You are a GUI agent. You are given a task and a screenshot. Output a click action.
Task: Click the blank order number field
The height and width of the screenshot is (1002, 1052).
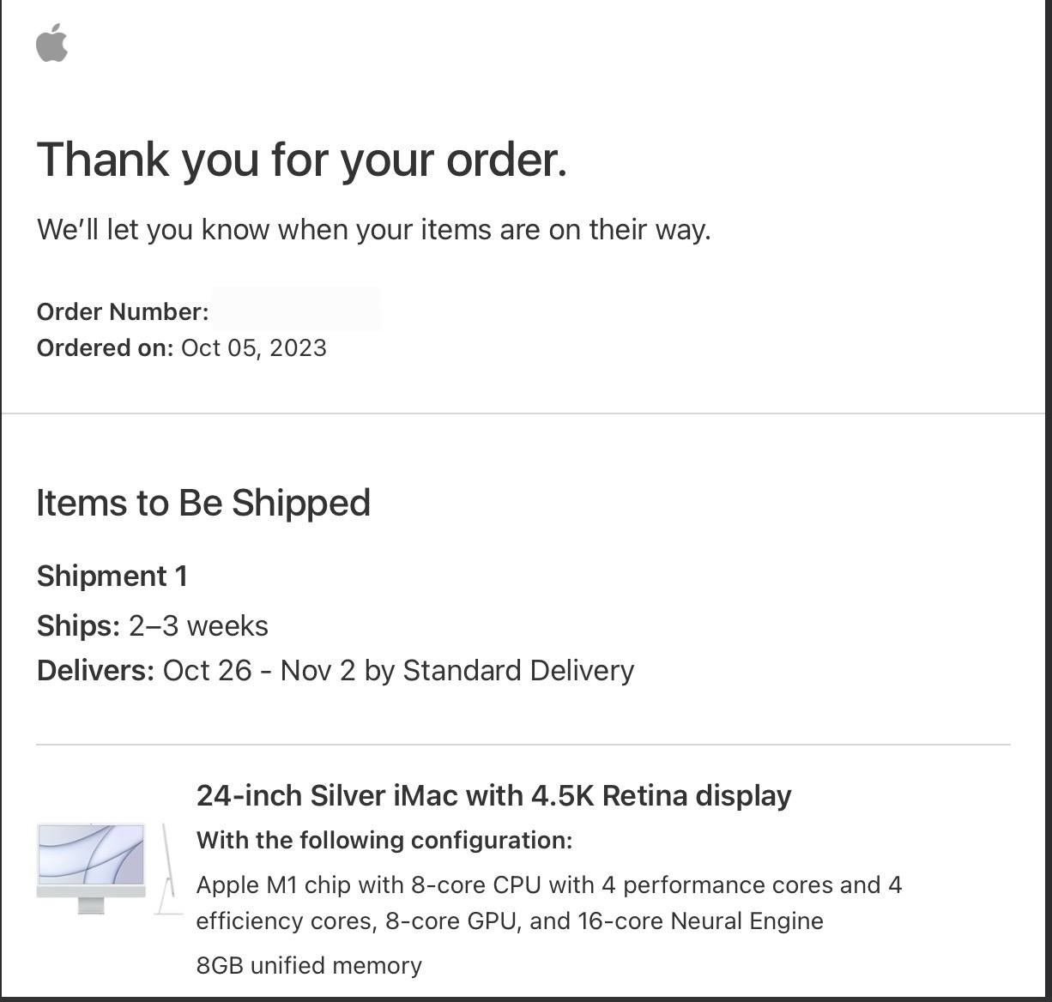click(x=296, y=310)
